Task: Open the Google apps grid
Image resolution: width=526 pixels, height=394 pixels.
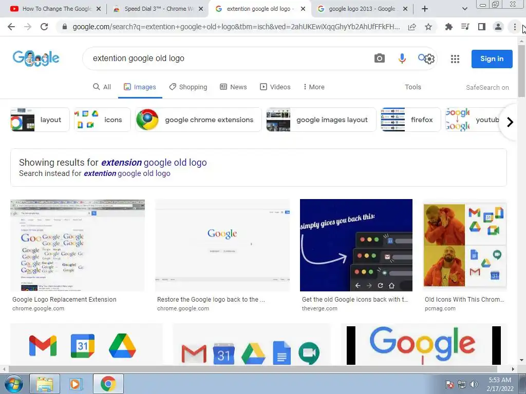Action: click(x=455, y=59)
